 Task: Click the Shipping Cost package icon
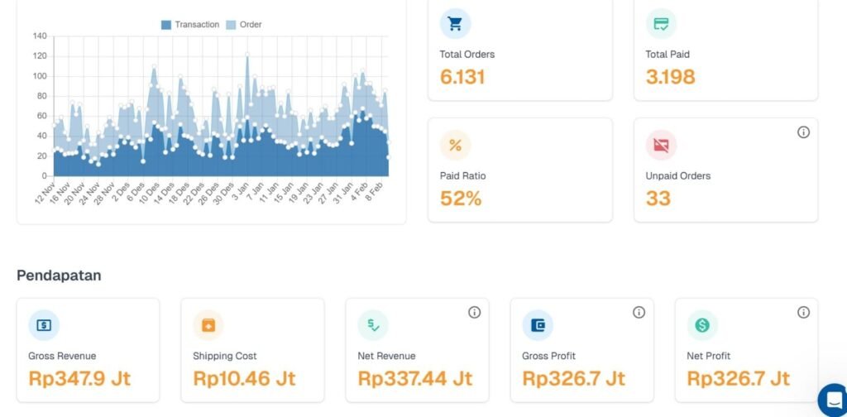click(208, 325)
